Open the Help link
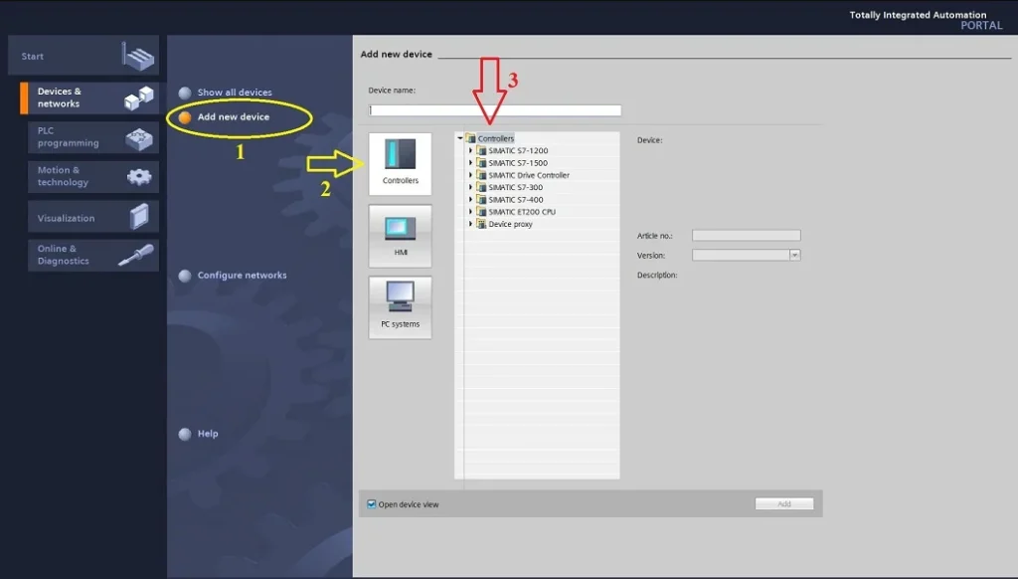The image size is (1018, 579). (x=207, y=434)
